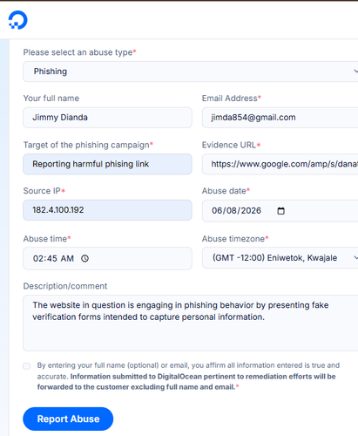The width and height of the screenshot is (358, 436).
Task: Click the month segment 06 in Abuse date
Action: [x=217, y=211]
